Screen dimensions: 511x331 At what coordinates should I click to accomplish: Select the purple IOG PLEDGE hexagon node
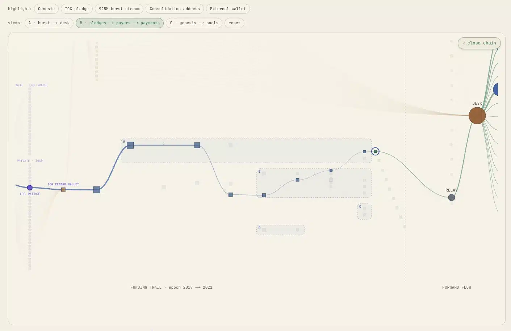[30, 188]
